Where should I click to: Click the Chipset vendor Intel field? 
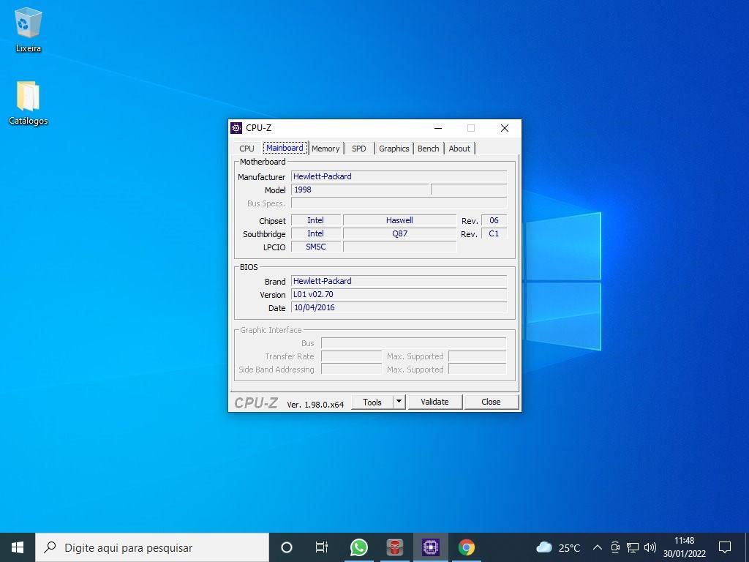coord(316,220)
